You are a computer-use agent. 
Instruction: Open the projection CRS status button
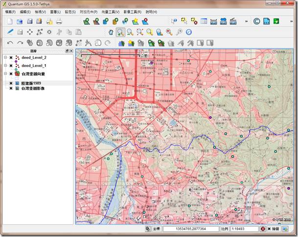pyautogui.click(x=285, y=229)
